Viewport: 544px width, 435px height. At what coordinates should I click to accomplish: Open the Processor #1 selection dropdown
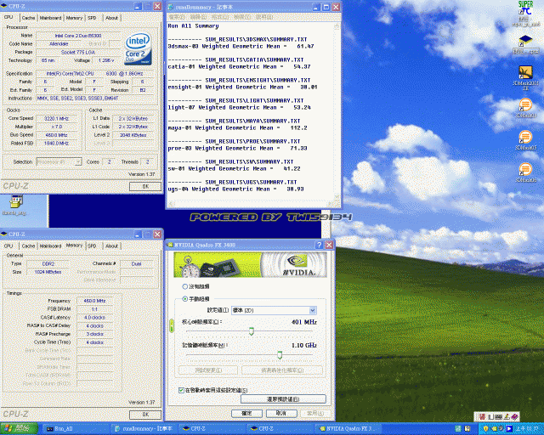coord(59,162)
